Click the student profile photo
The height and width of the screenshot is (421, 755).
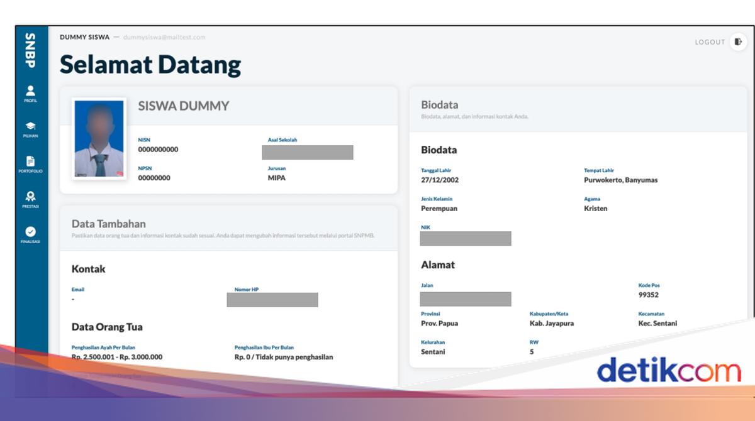99,138
